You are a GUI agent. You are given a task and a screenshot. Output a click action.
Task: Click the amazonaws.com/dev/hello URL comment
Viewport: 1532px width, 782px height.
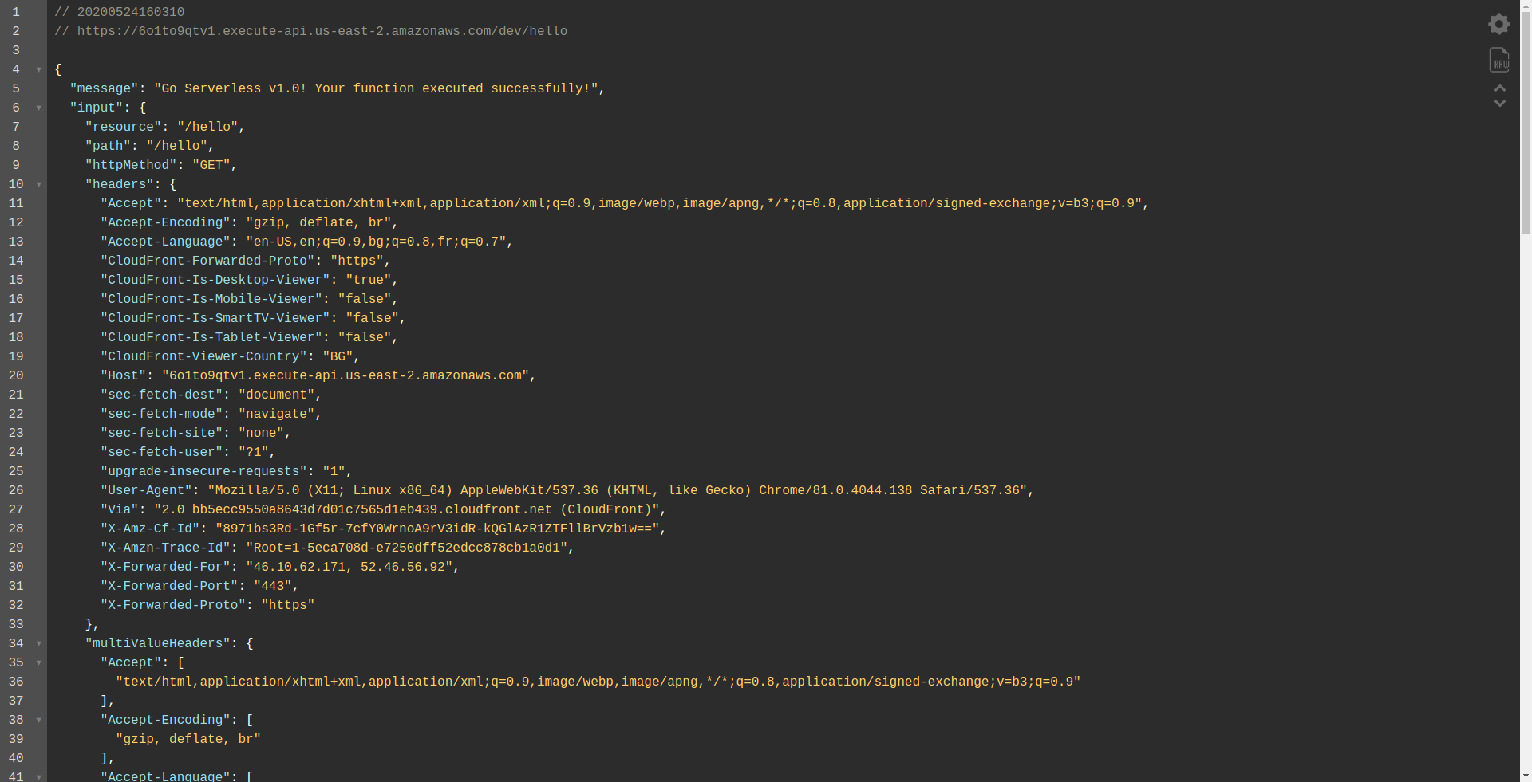(322, 32)
